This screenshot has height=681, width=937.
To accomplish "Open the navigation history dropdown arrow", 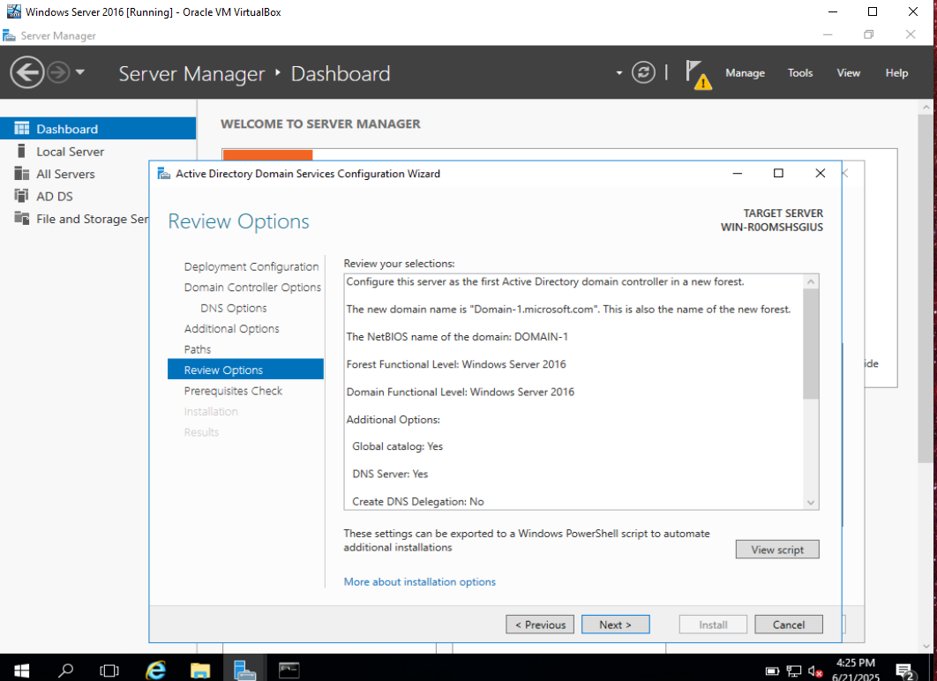I will coord(80,73).
